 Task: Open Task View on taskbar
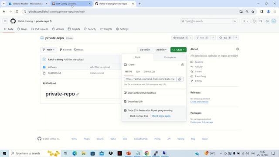(x=65, y=153)
